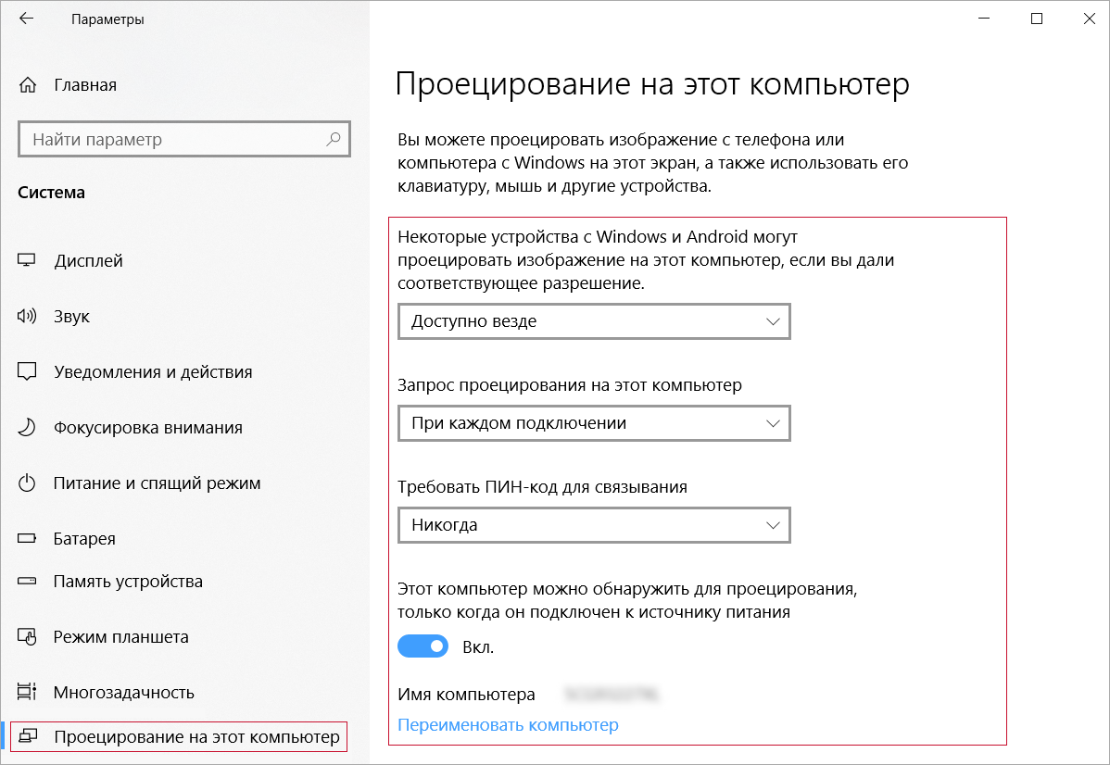This screenshot has height=765, width=1110.
Task: Select "Проецирование на этот компьютер" sidebar item
Action: 196,737
